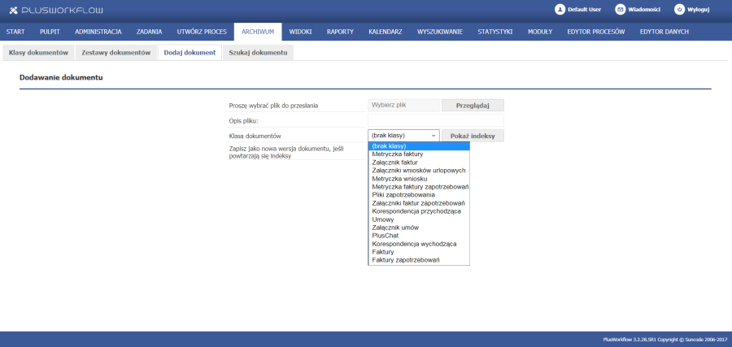
Task: Select 'Faktury zapotrzebowań' in dropdown list
Action: pos(406,260)
